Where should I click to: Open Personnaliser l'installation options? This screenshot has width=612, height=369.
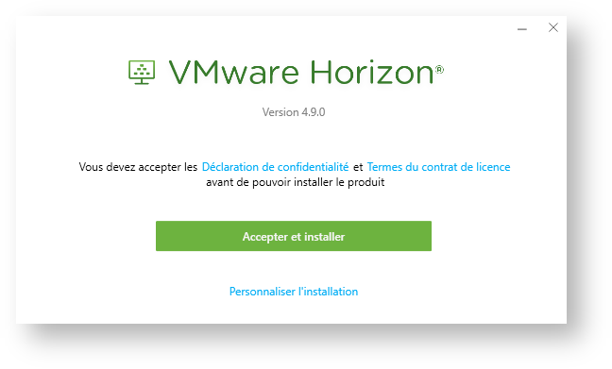(x=294, y=292)
